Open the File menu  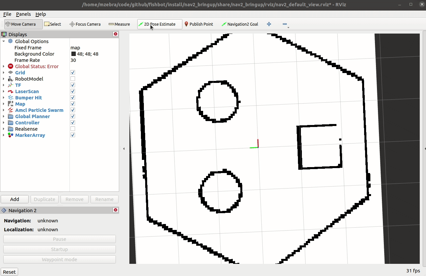[7, 14]
